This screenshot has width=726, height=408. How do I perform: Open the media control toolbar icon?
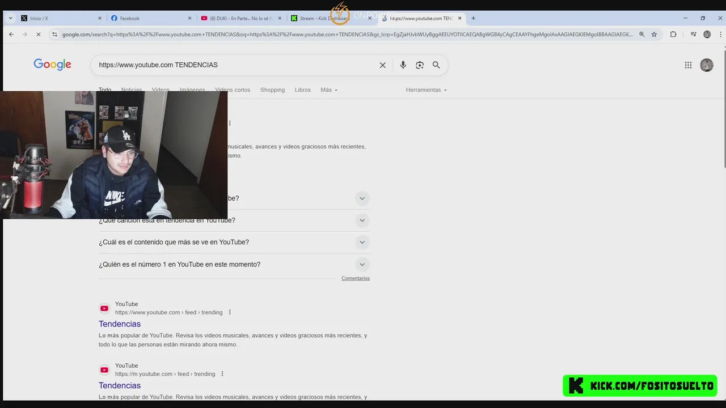(693, 35)
